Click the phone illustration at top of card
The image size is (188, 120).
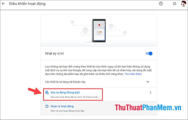click(99, 30)
